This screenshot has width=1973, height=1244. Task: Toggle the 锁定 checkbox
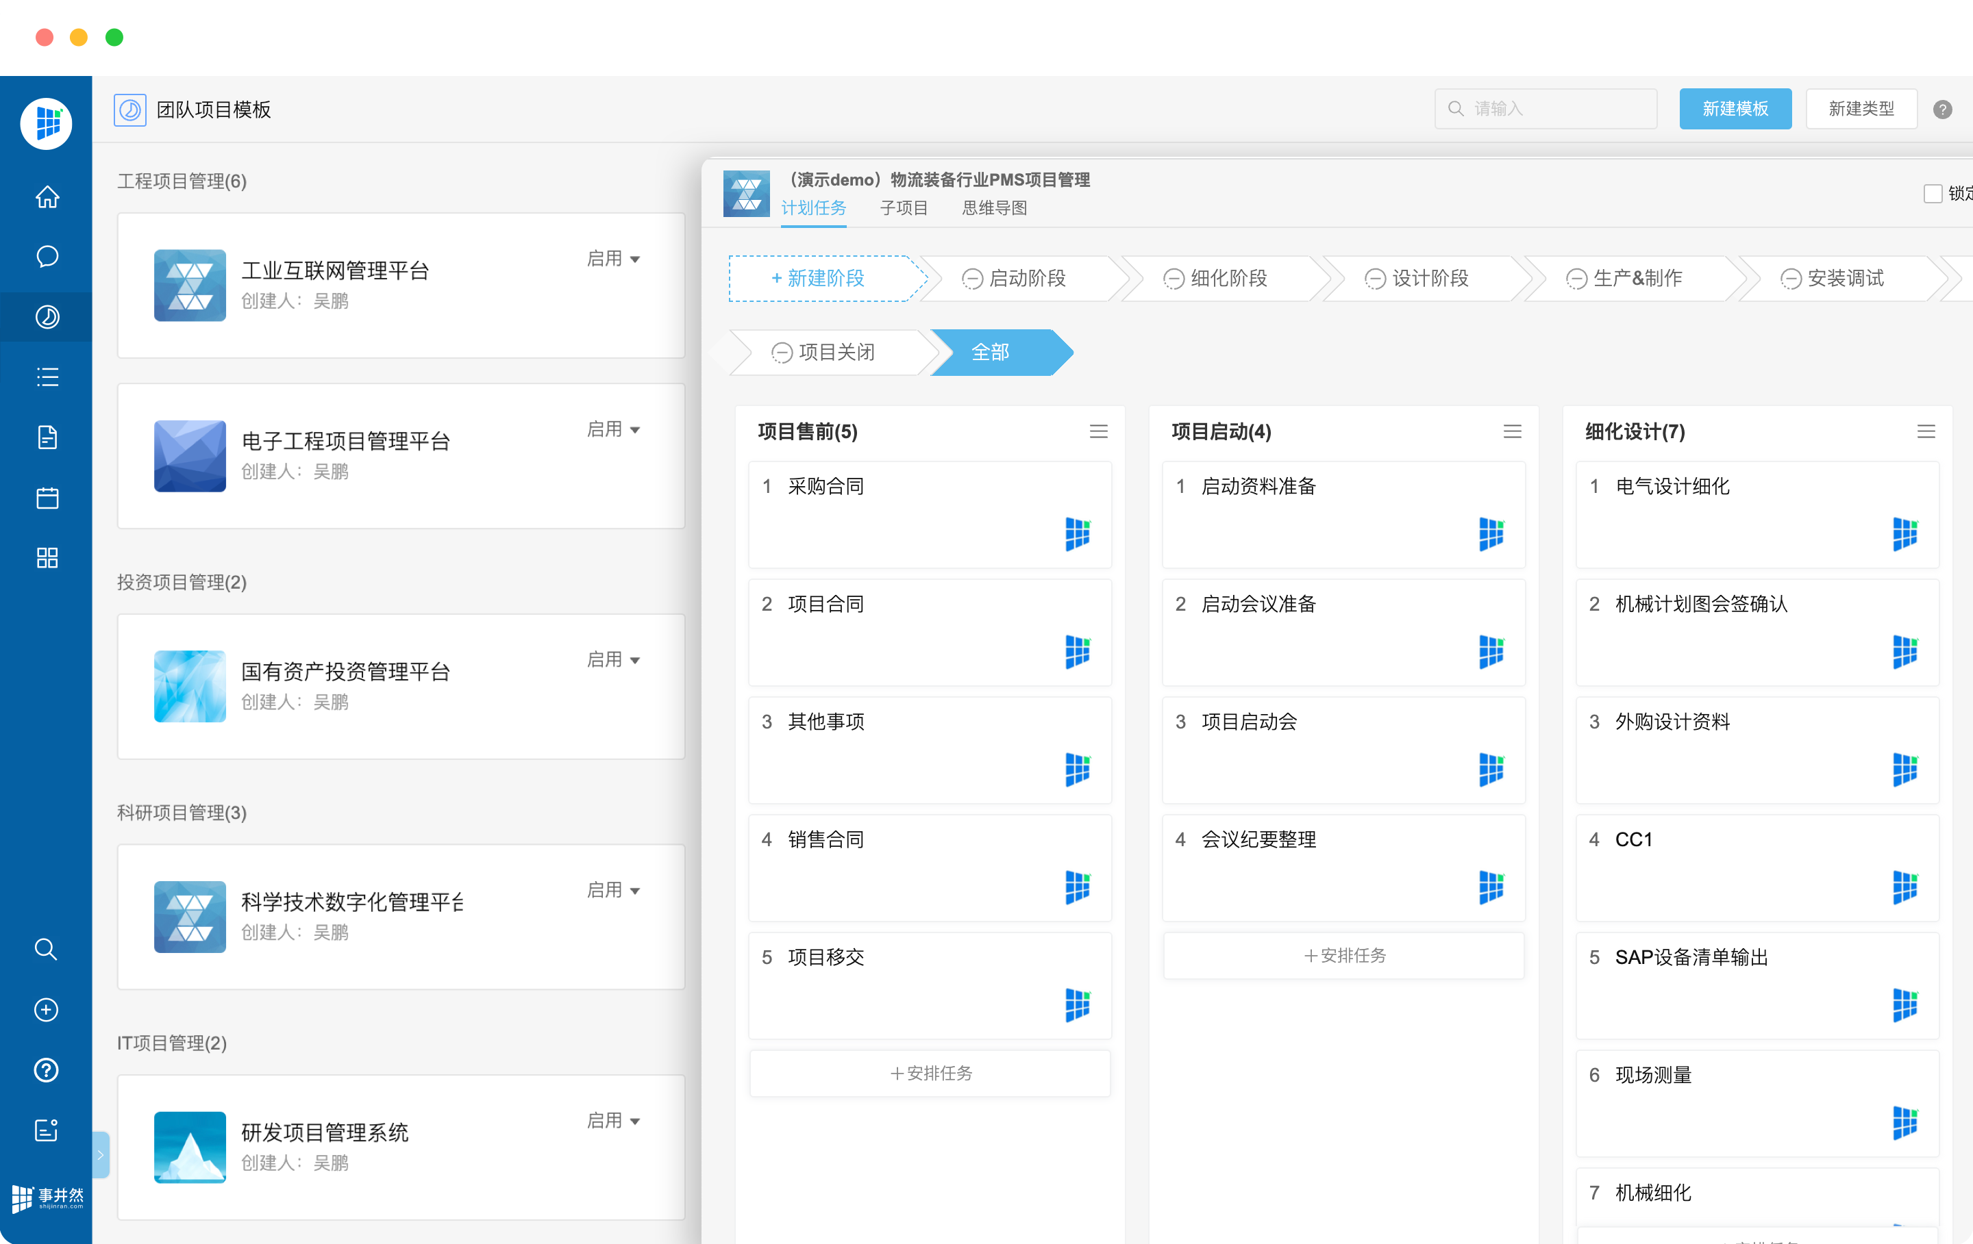(1933, 193)
